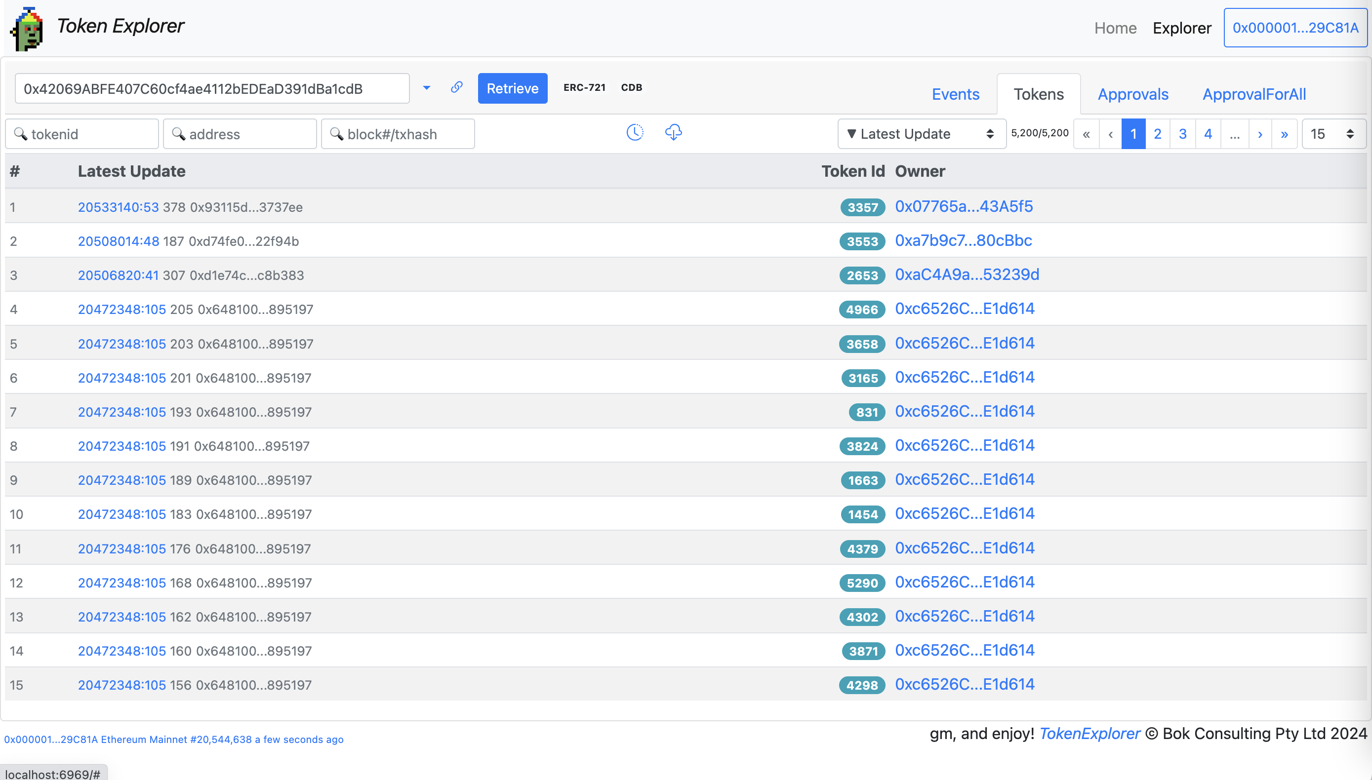Screen dimensions: 1372x780
Task: Open the page size 15 selector
Action: 1333,134
